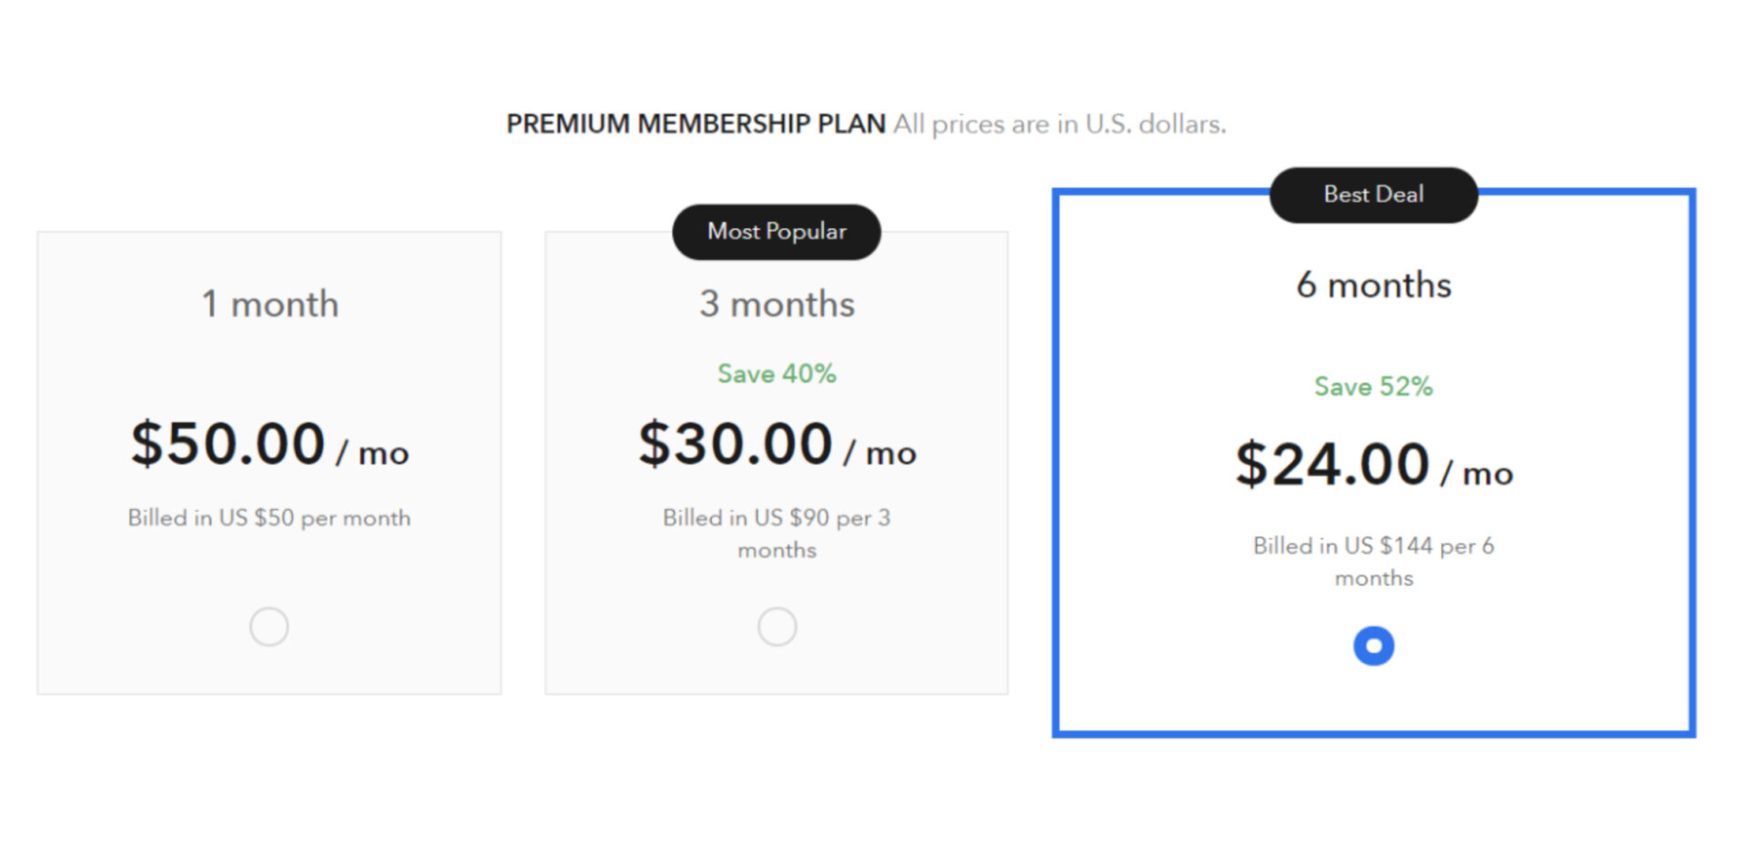Screen dimensions: 1746x862
Task: Click the Best Deal badge
Action: [1373, 195]
